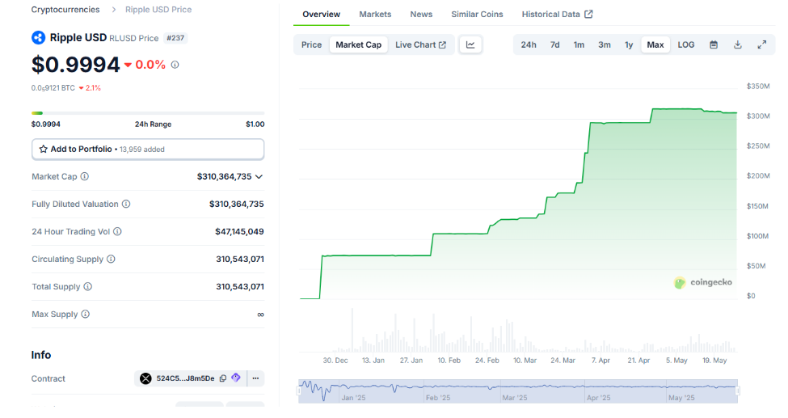Expand the chart to fullscreen
788x418 pixels.
(762, 44)
